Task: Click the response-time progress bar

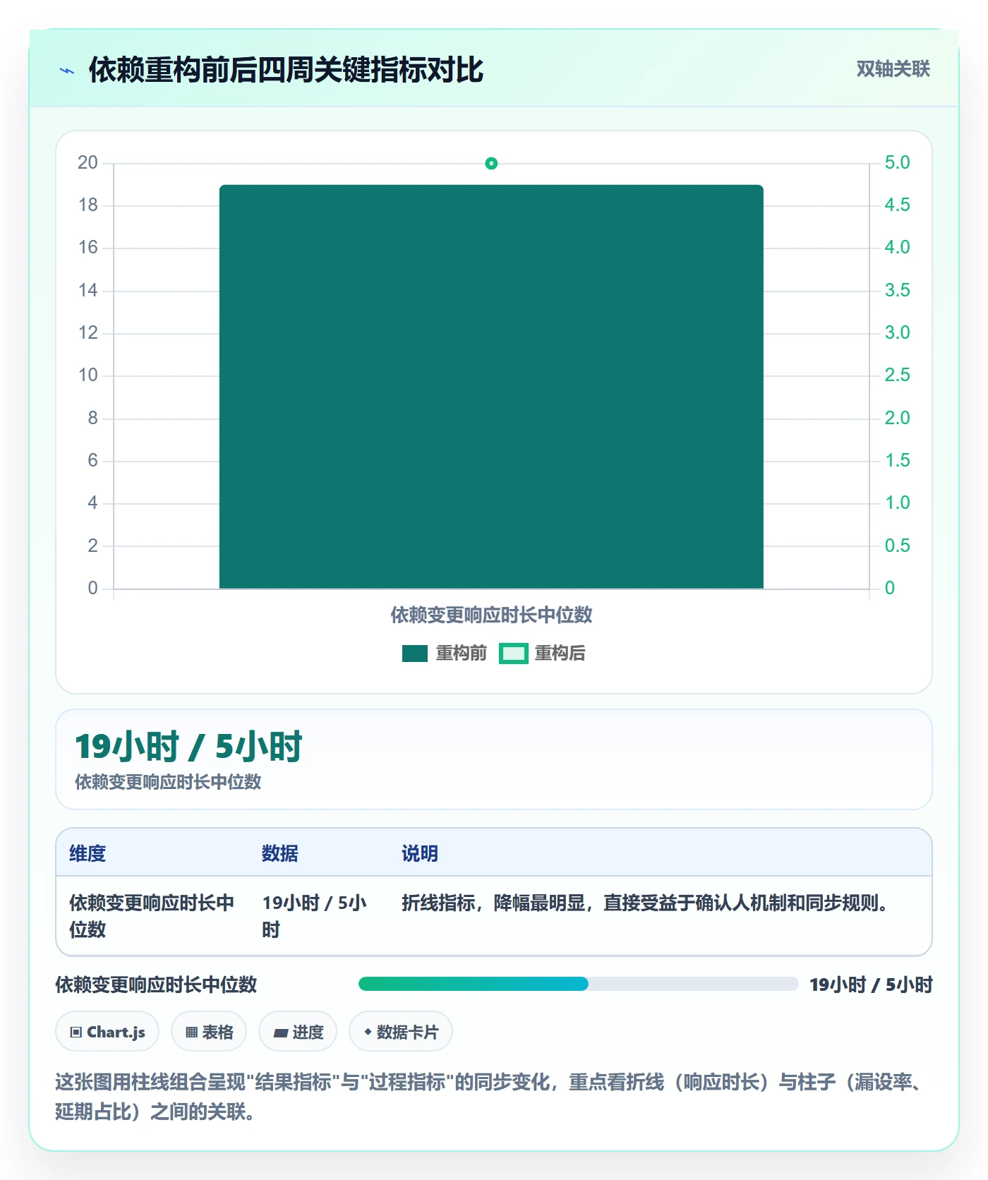Action: coord(578,984)
